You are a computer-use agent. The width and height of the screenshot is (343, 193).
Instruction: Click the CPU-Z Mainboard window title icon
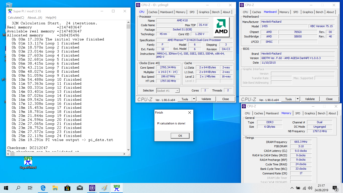242,5
